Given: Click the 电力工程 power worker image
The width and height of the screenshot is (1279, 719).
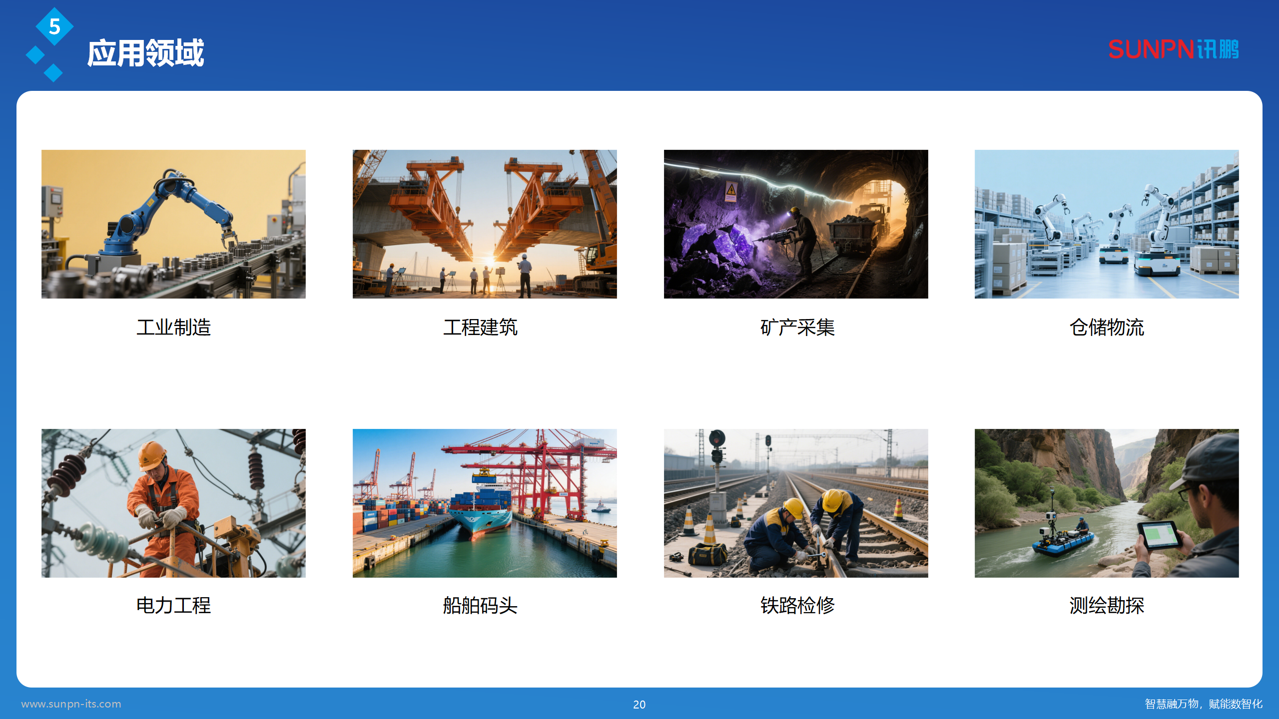Looking at the screenshot, I should coord(174,504).
